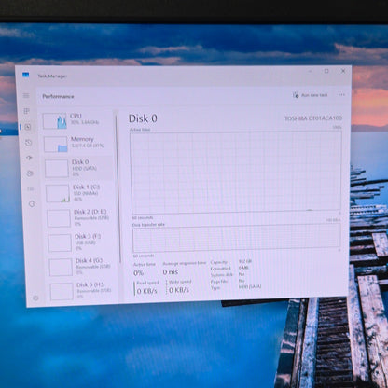Open the Startup apps icon
This screenshot has width=388, height=388.
29,158
